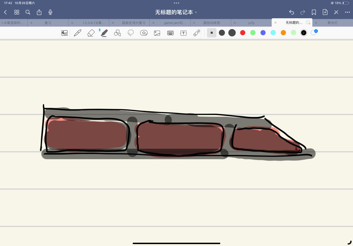Go back with the back arrow
353x246 pixels.
click(x=6, y=12)
